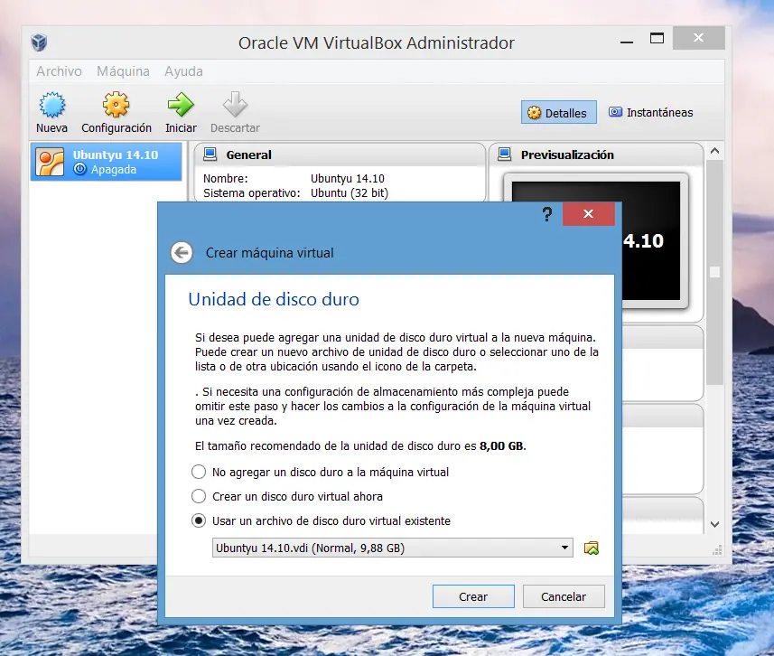Select 'No agregar un disco duro' option
This screenshot has height=656, width=774.
[x=199, y=471]
